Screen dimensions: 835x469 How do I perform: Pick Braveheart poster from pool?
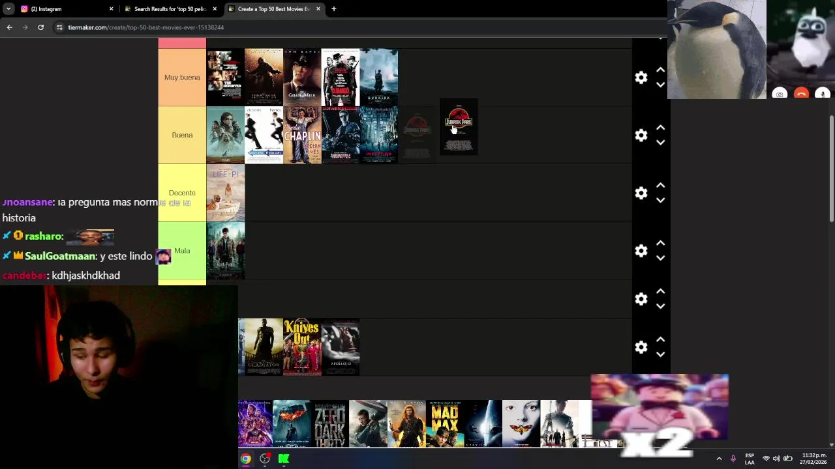[x=406, y=424]
